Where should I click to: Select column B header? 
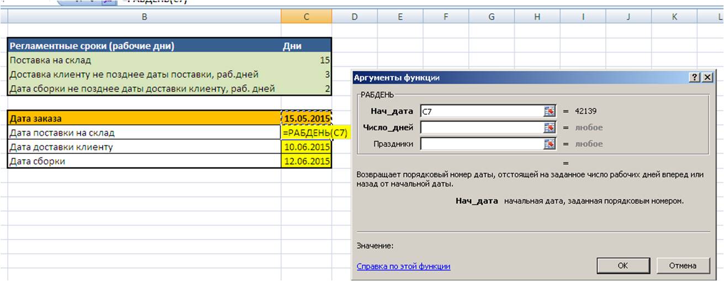[144, 17]
